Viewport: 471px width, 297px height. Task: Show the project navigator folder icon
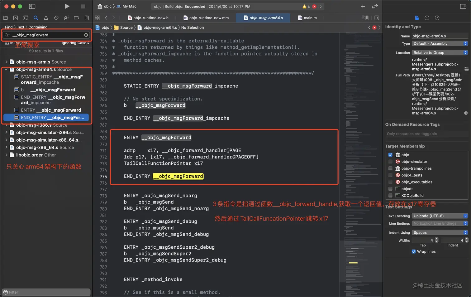5,18
